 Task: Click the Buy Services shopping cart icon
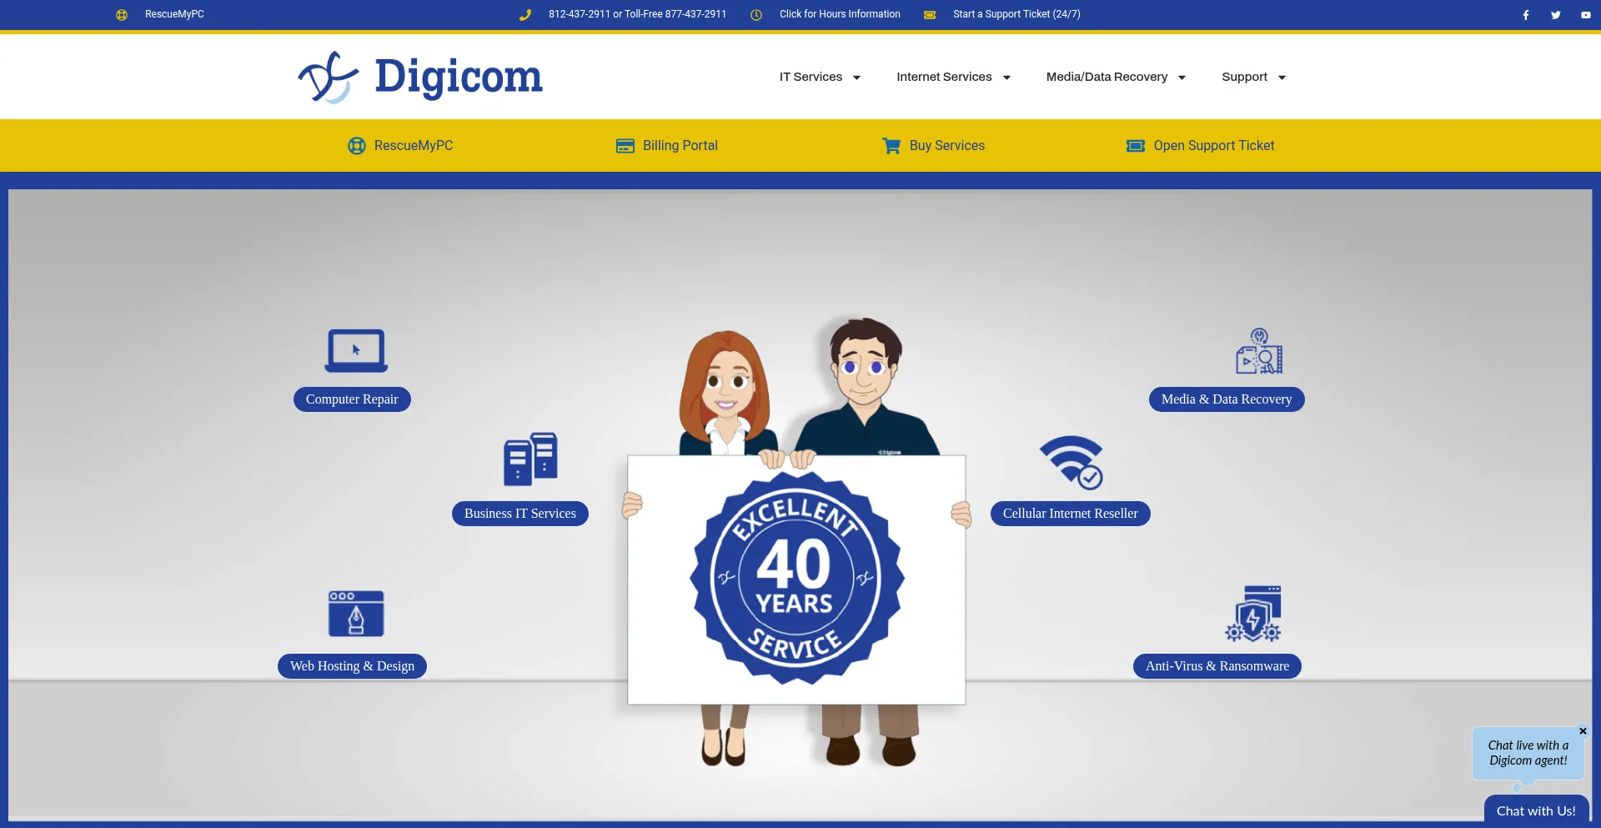click(891, 146)
